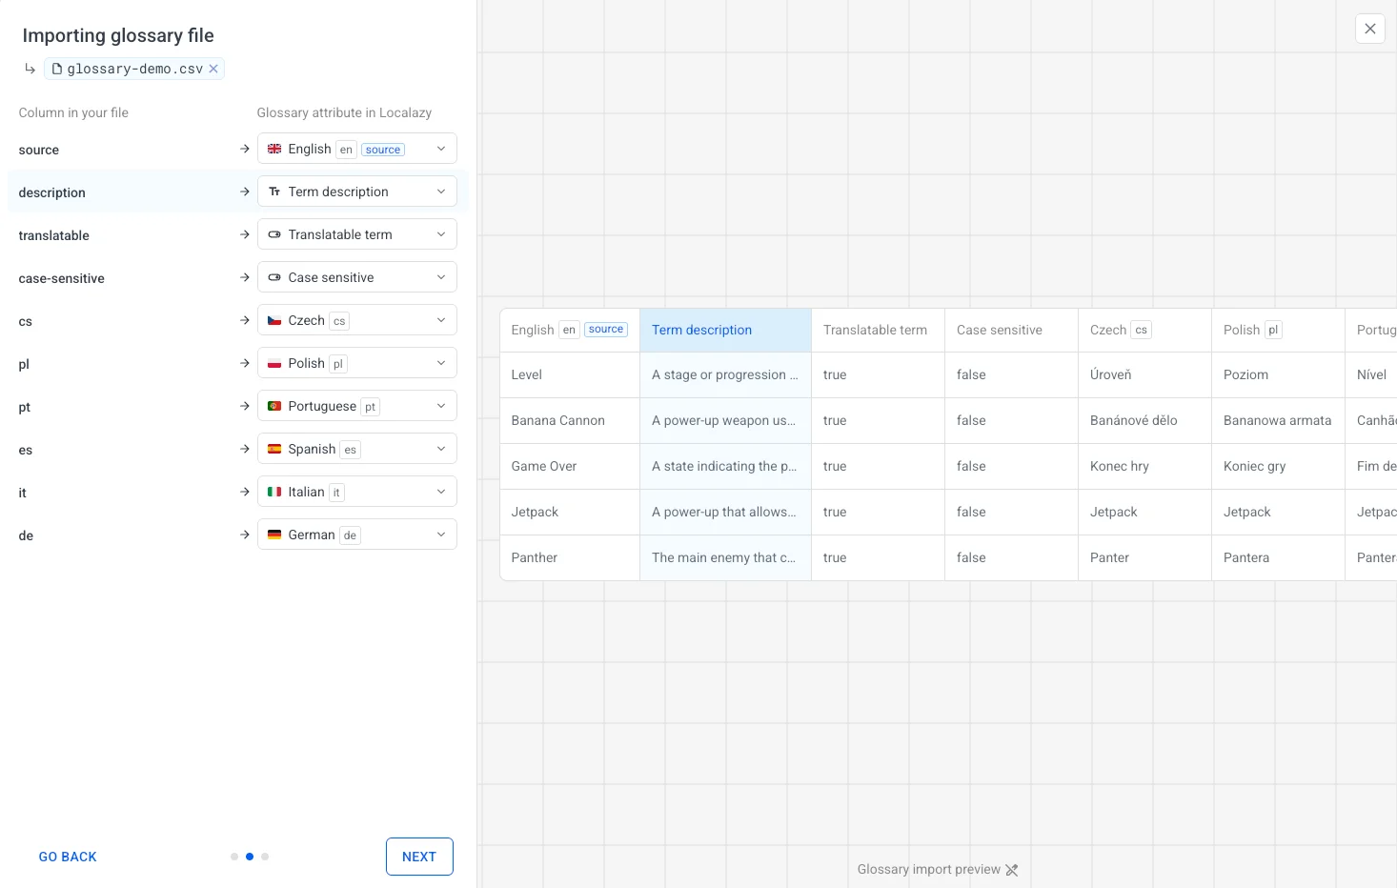Viewport: 1397px width, 888px height.
Task: Click the Czech flag icon in the mapping list
Action: 274,320
